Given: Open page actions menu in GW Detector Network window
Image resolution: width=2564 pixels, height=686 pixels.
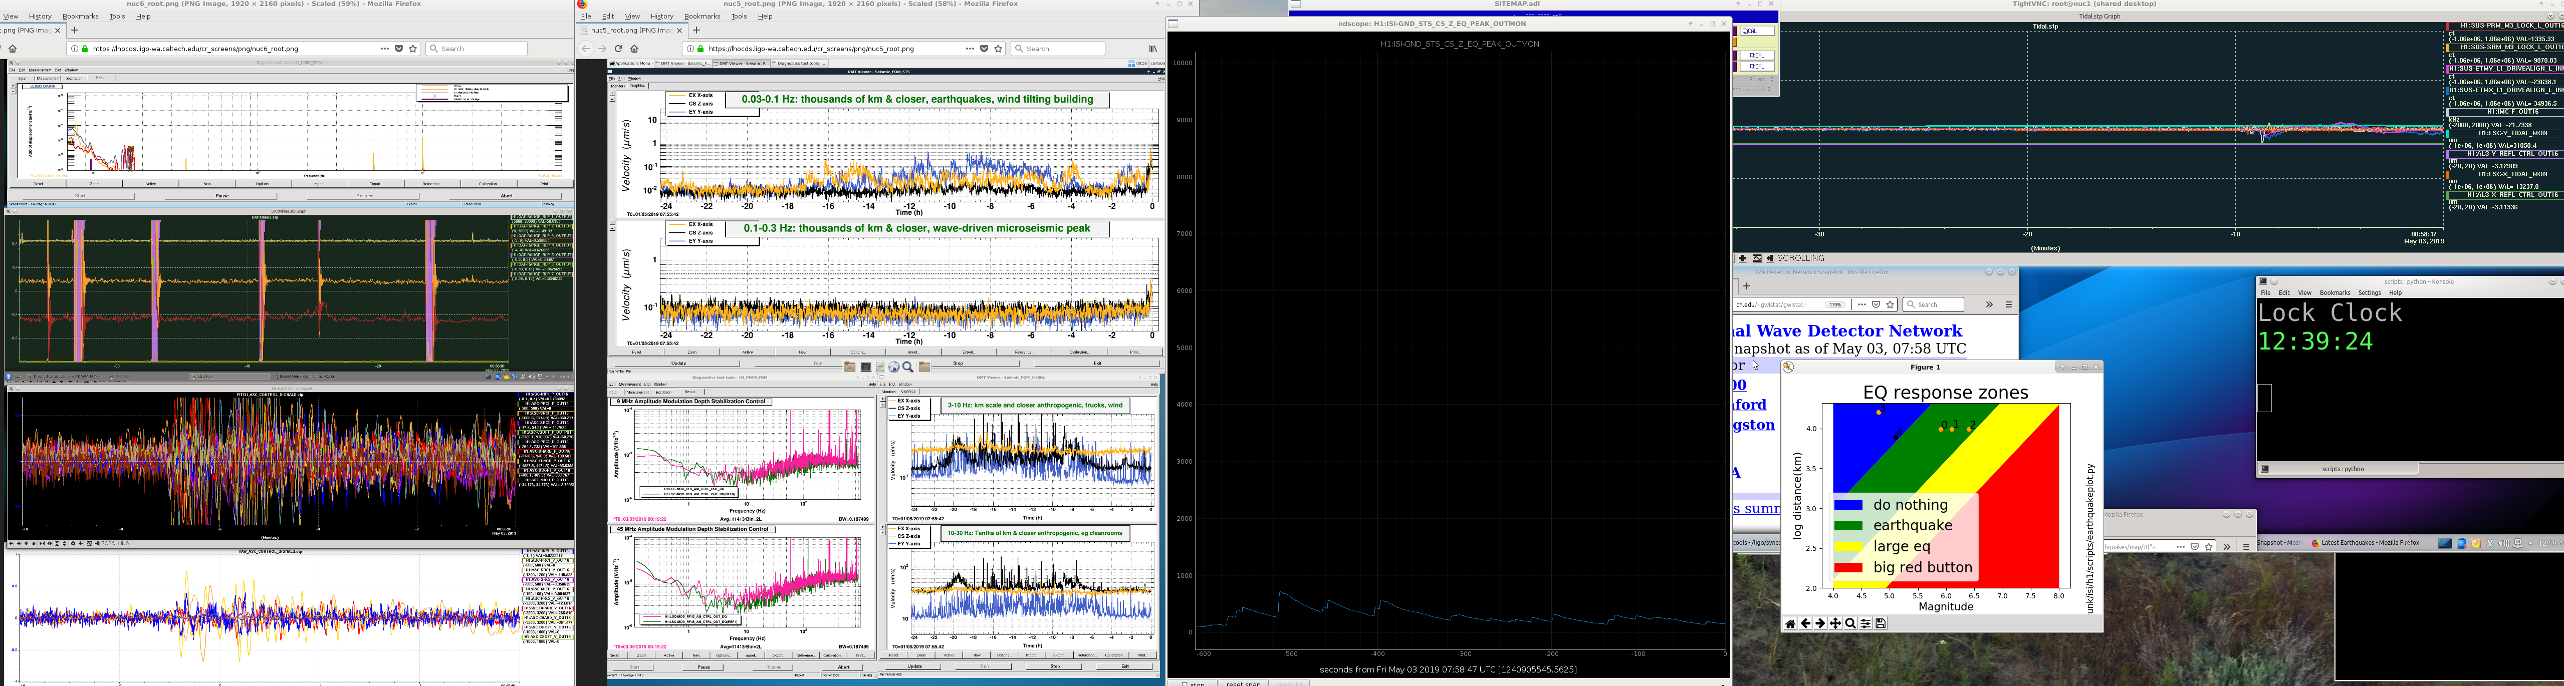Looking at the screenshot, I should pyautogui.click(x=1861, y=304).
